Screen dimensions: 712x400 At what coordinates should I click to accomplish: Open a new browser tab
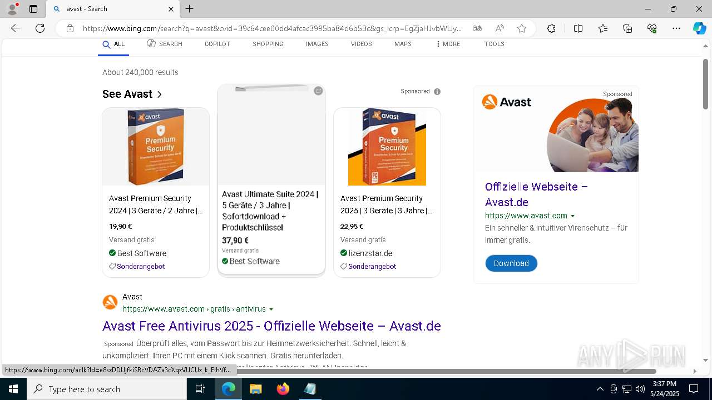(x=189, y=9)
